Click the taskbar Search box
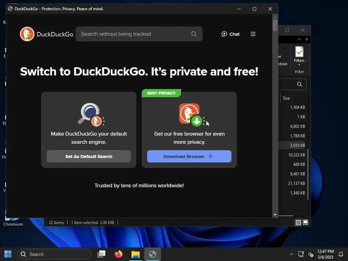The height and width of the screenshot is (261, 348). 54,254
